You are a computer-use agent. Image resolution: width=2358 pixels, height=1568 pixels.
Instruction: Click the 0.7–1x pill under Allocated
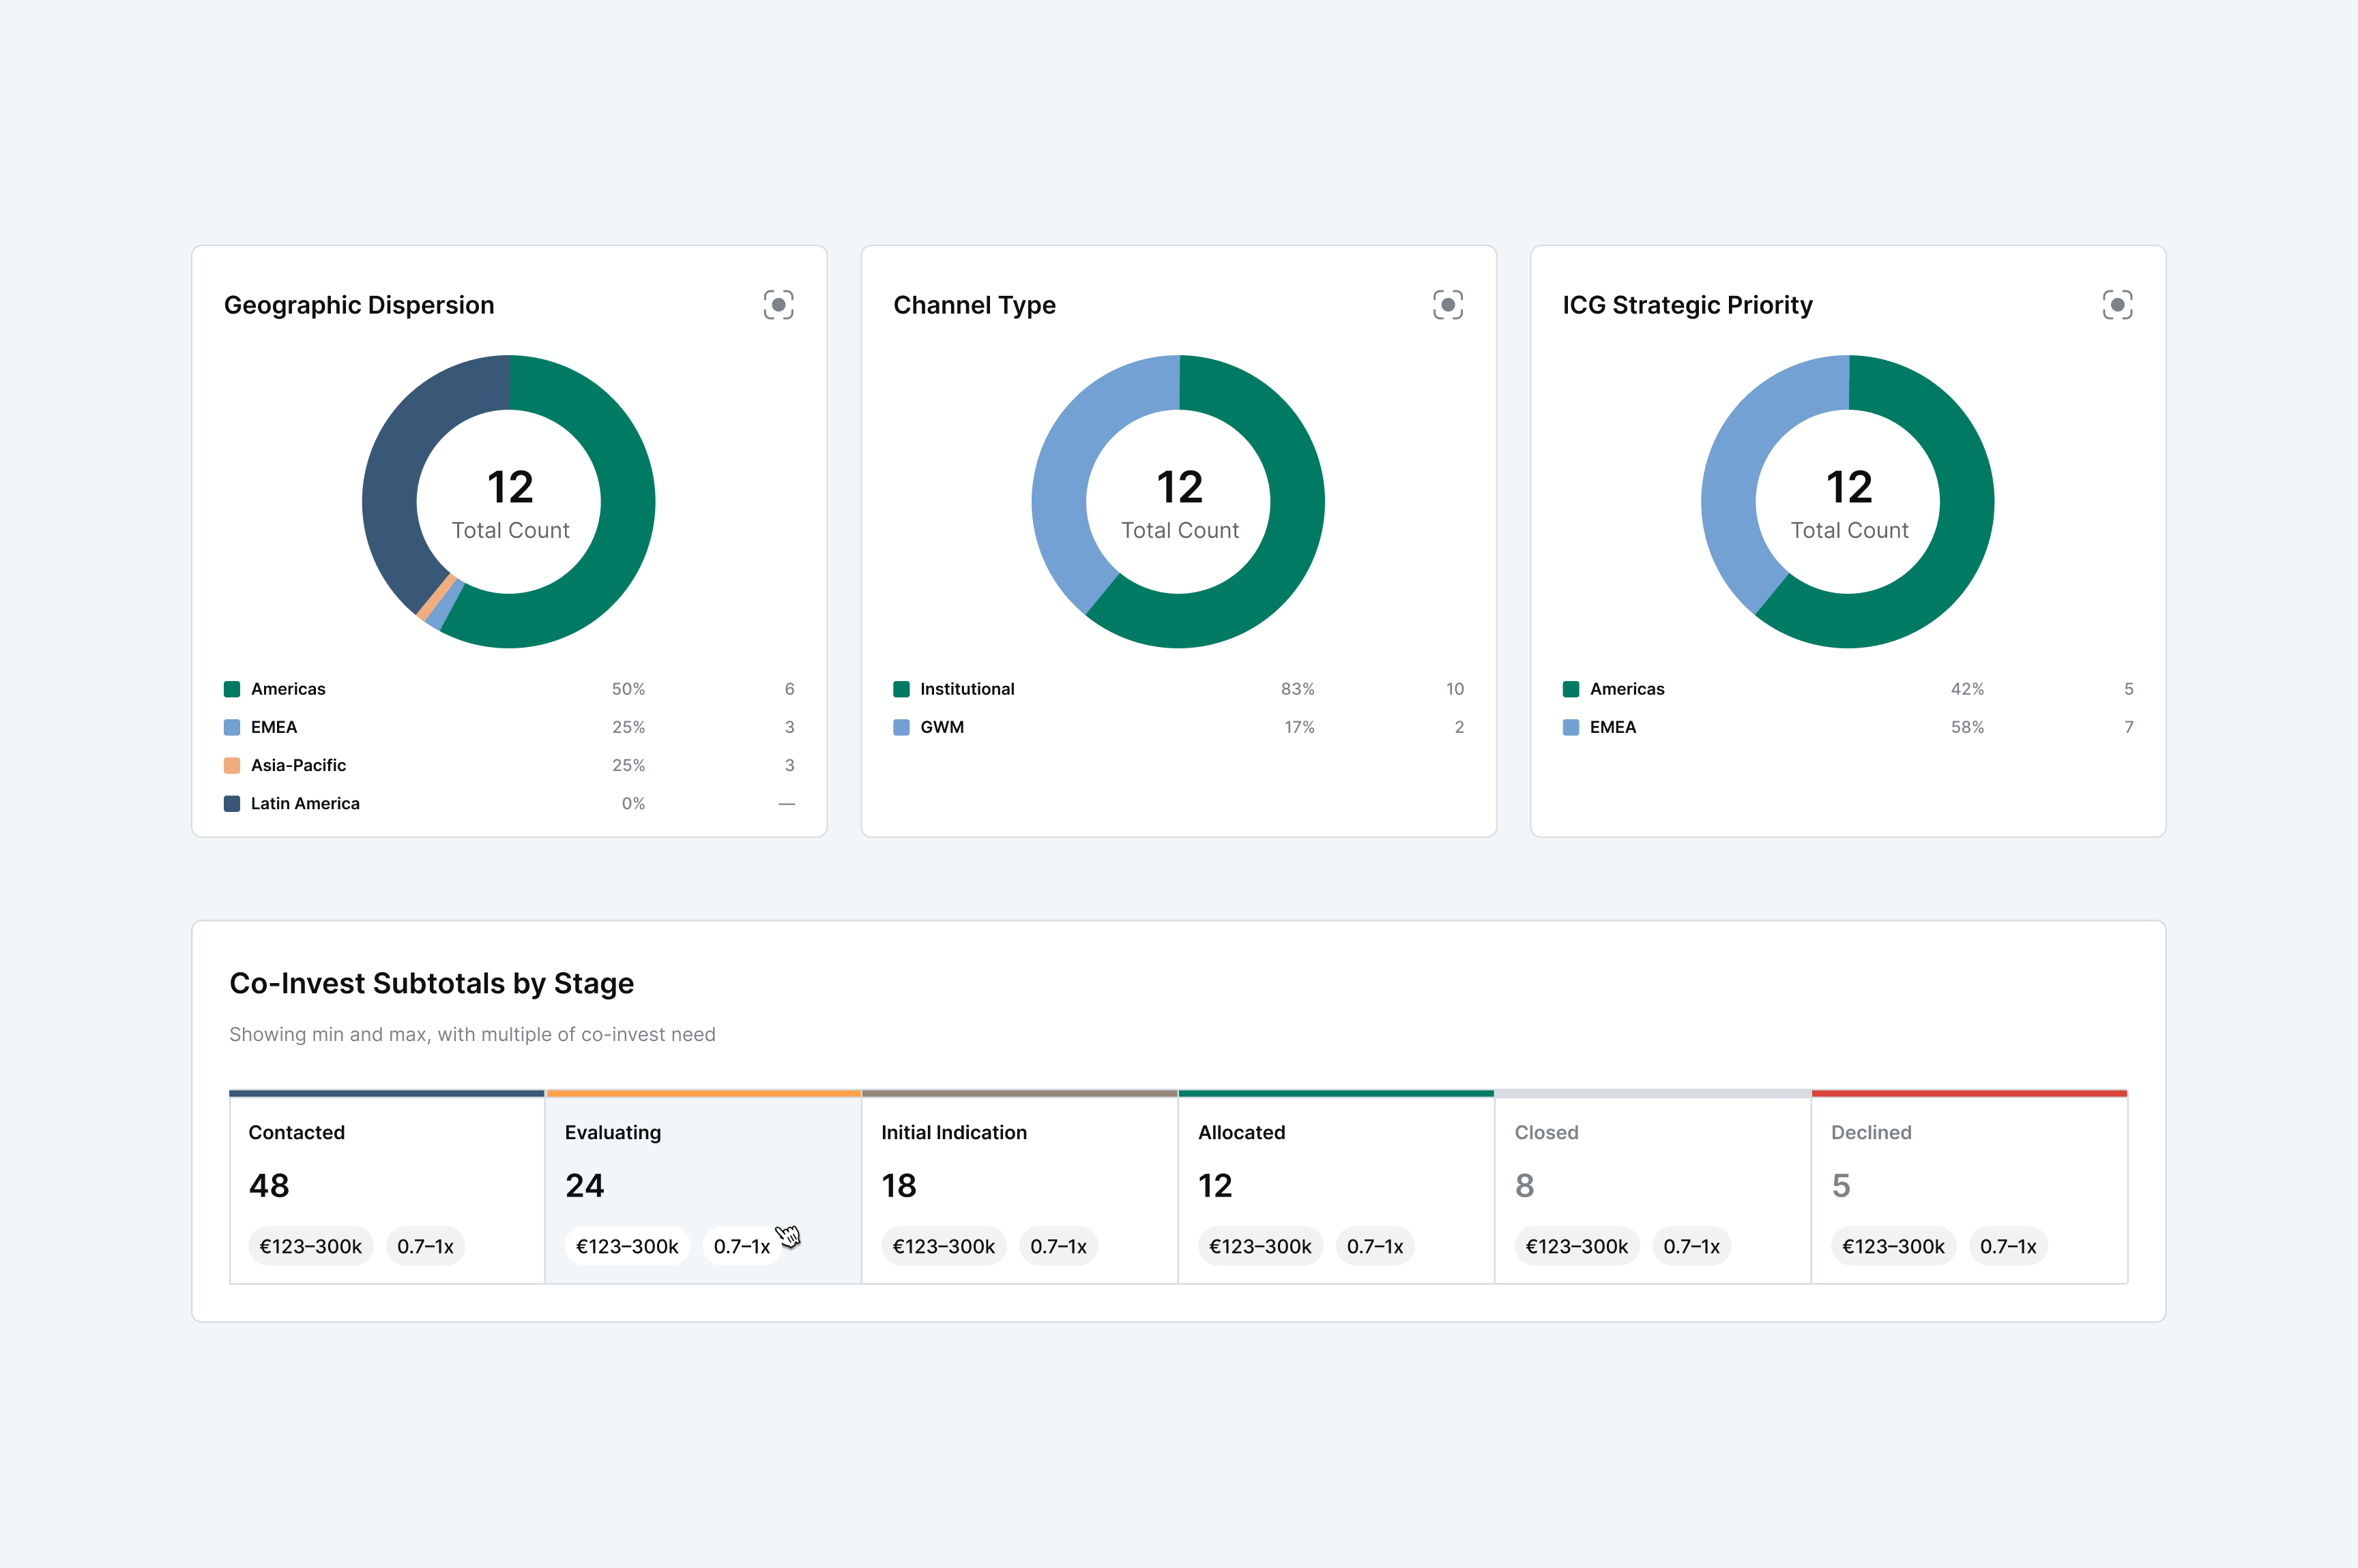point(1375,1246)
